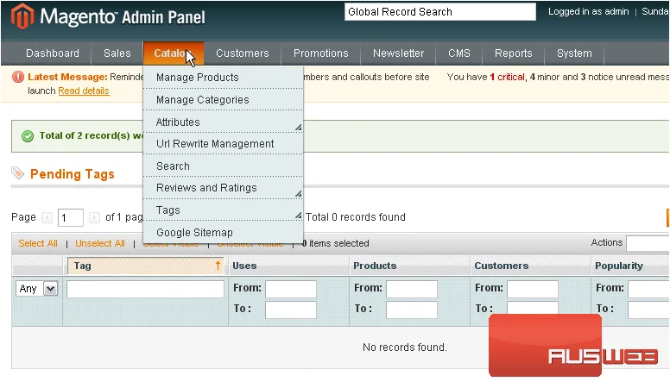Screen dimensions: 670x388
Task: Click the 1 critical messages link
Action: click(507, 77)
